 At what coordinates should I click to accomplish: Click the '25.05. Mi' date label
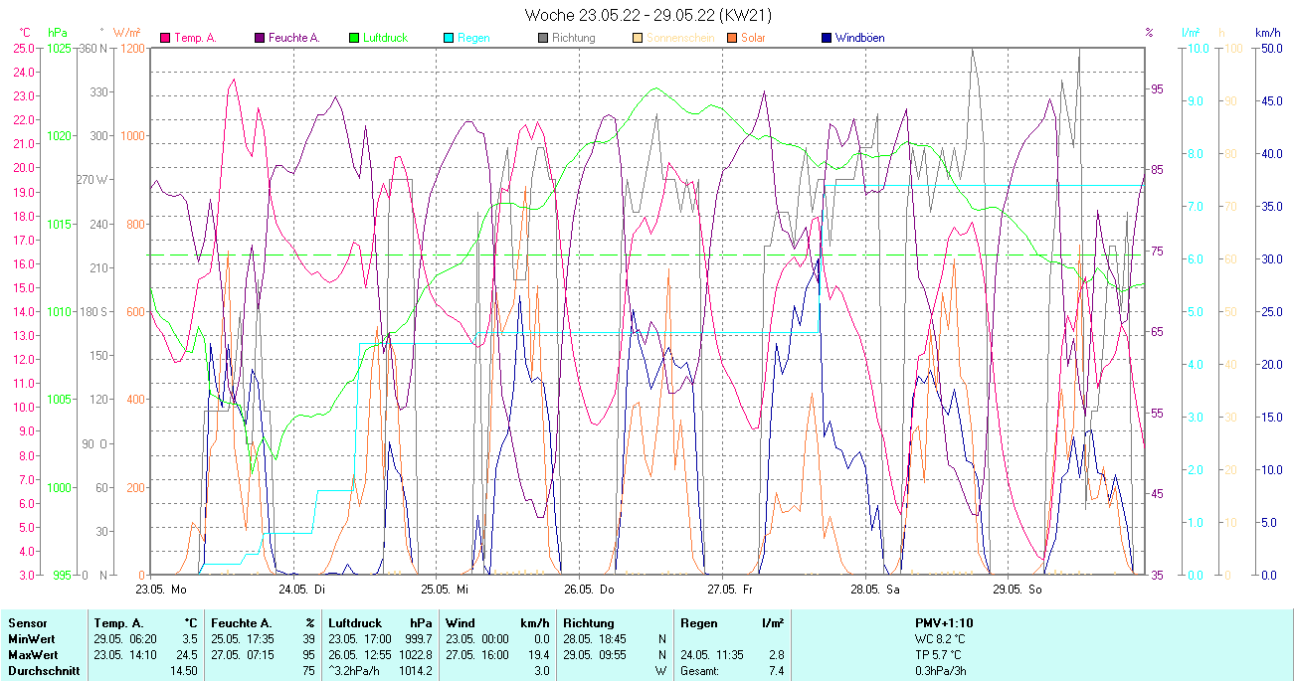444,589
